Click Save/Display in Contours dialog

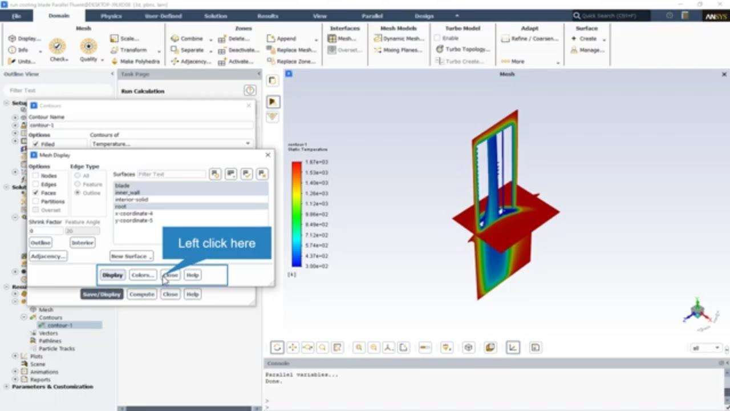tap(102, 294)
